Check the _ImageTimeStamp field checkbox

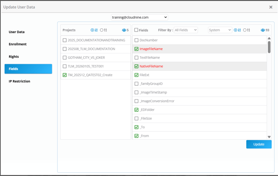point(136,92)
